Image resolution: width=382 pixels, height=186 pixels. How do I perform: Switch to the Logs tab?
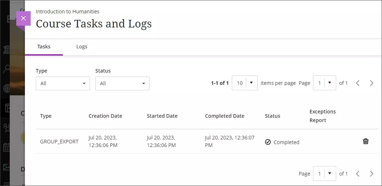[82, 47]
